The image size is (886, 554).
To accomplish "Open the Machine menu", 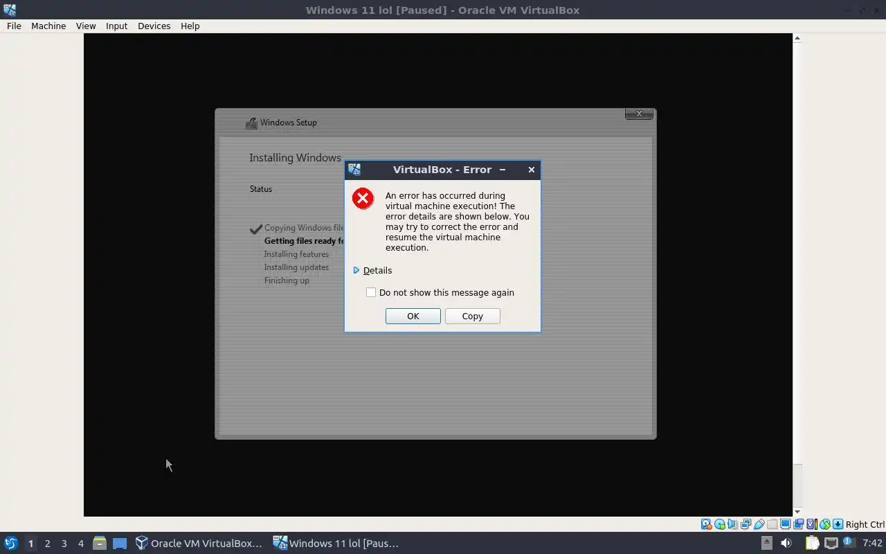I will tap(48, 26).
